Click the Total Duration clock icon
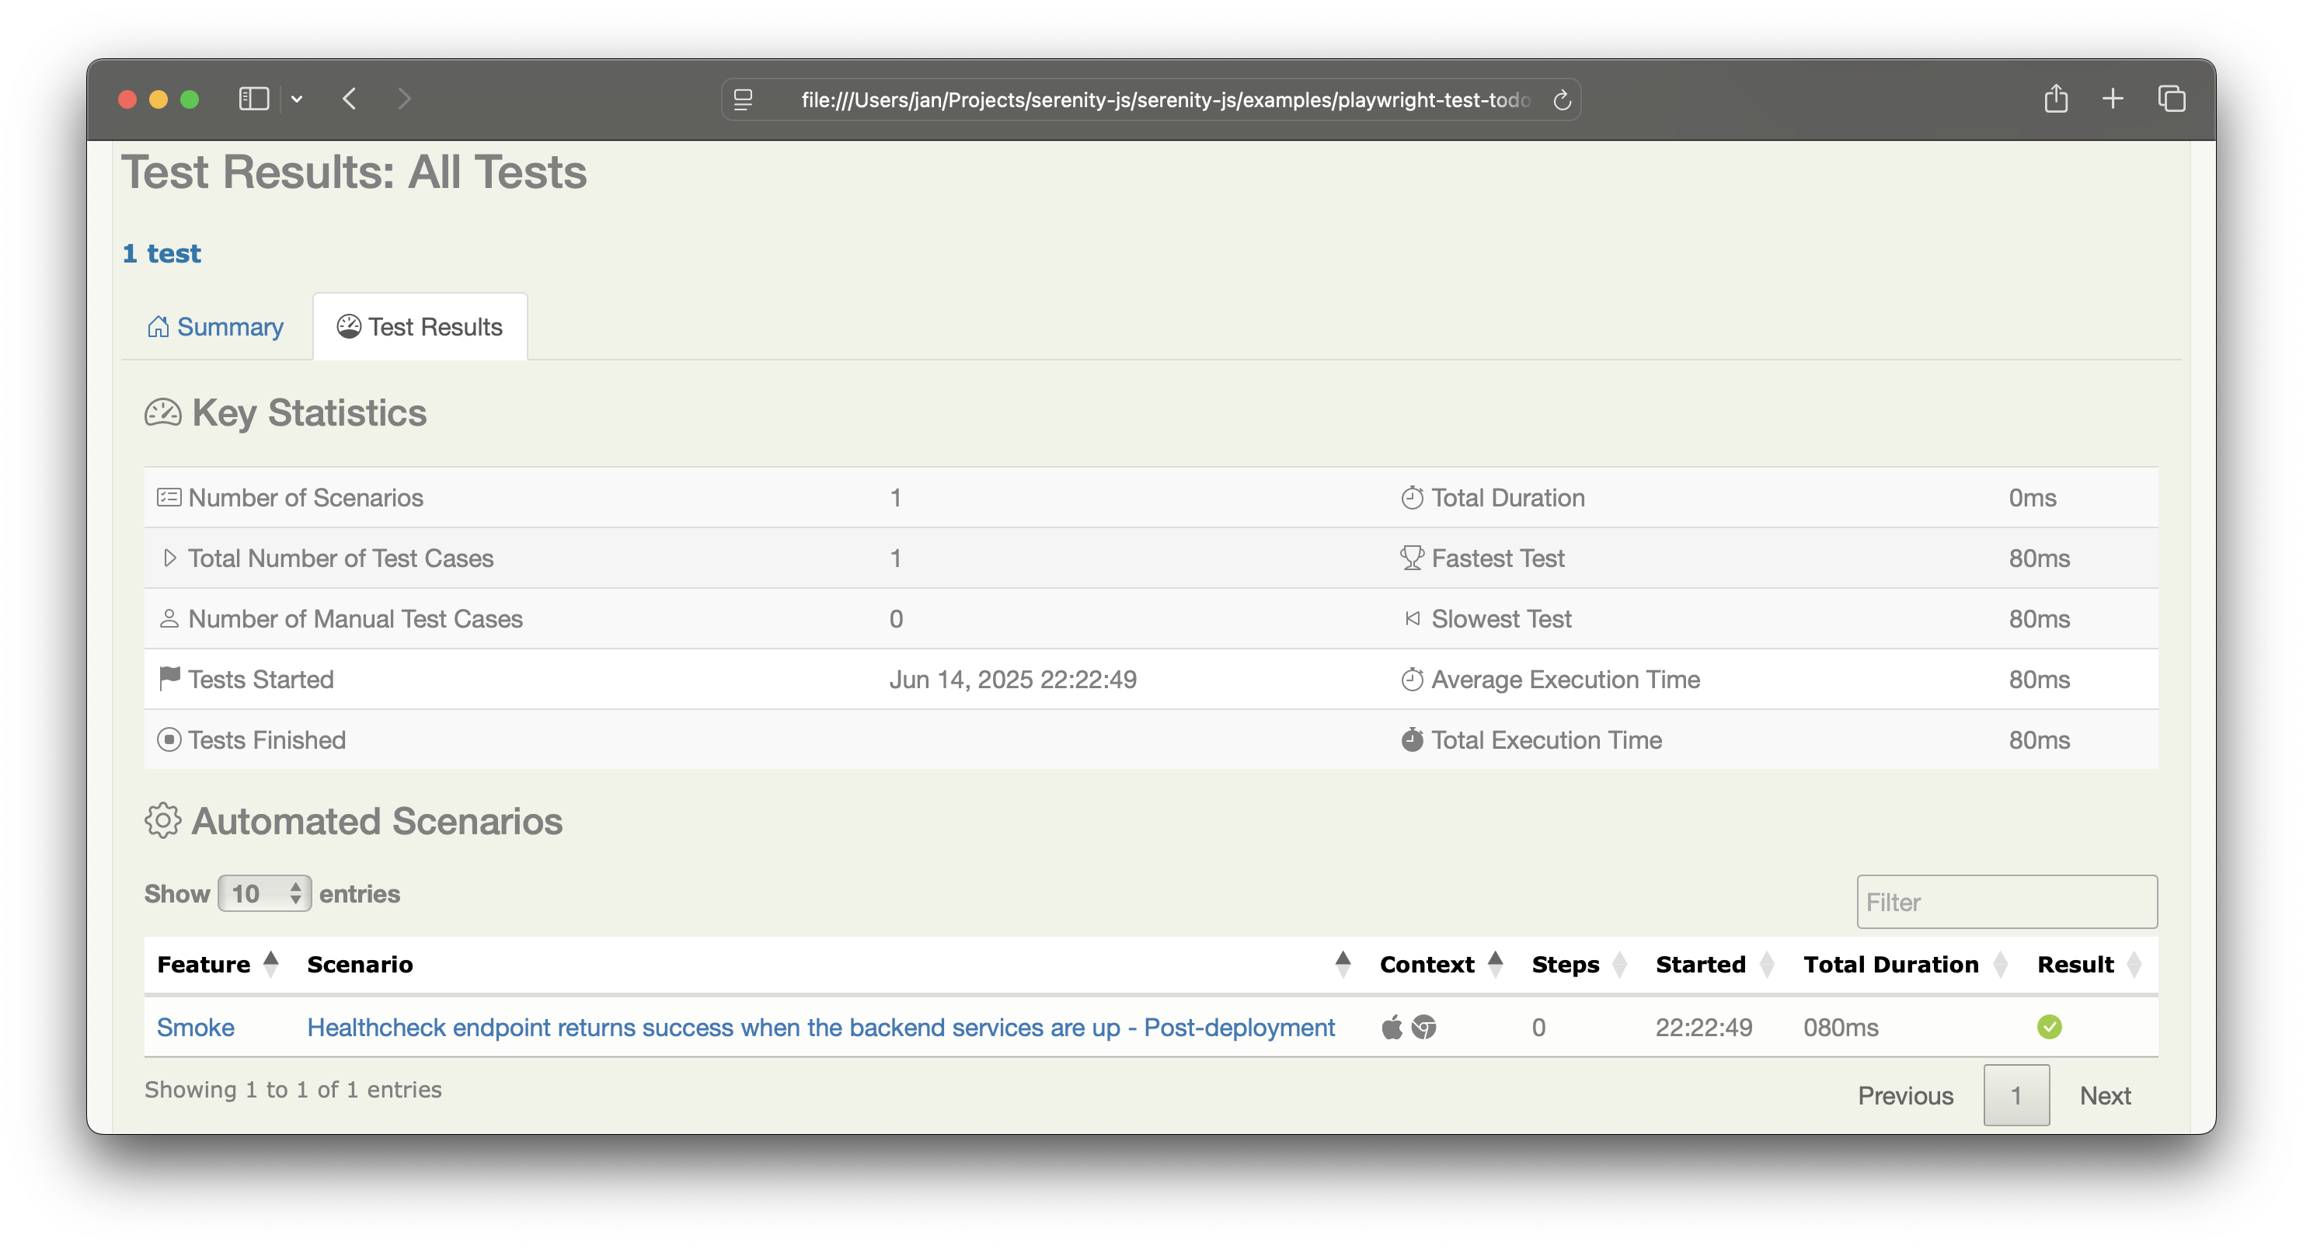Screen dimensions: 2303x1249 [1412, 498]
